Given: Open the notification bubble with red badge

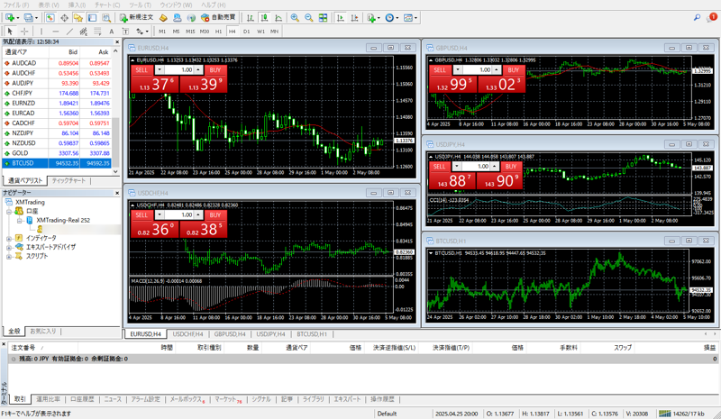Looking at the screenshot, I should 712,17.
